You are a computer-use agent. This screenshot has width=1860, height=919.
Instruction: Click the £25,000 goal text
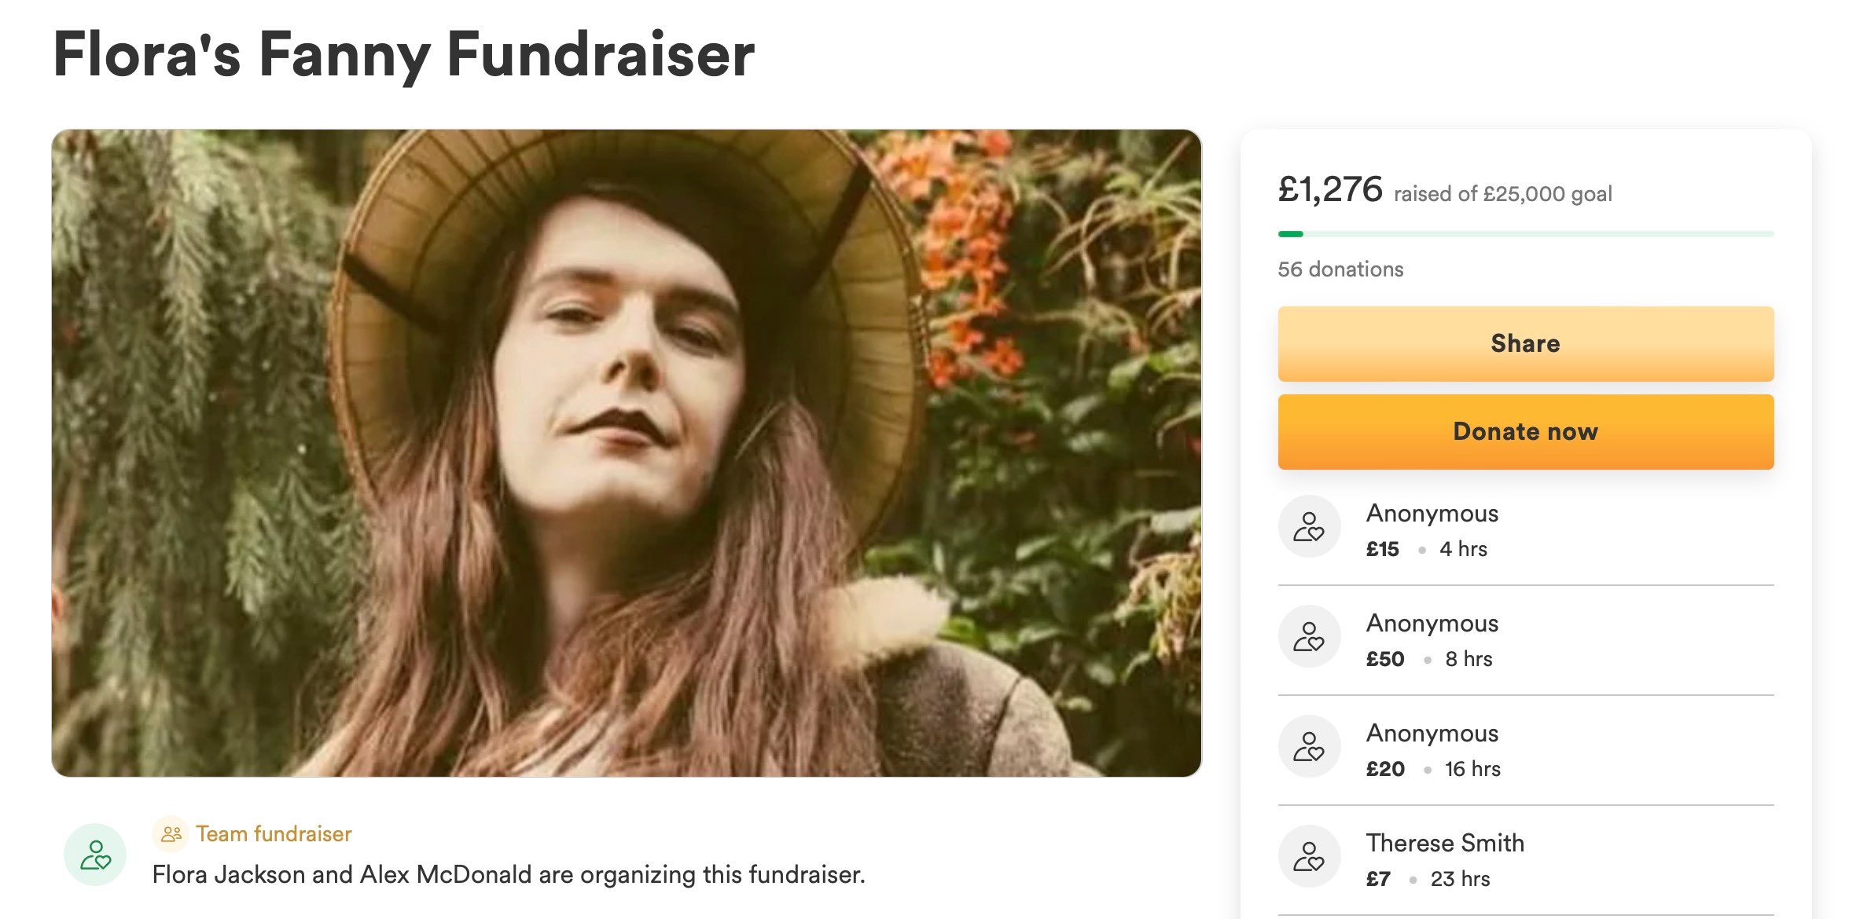click(x=1547, y=194)
